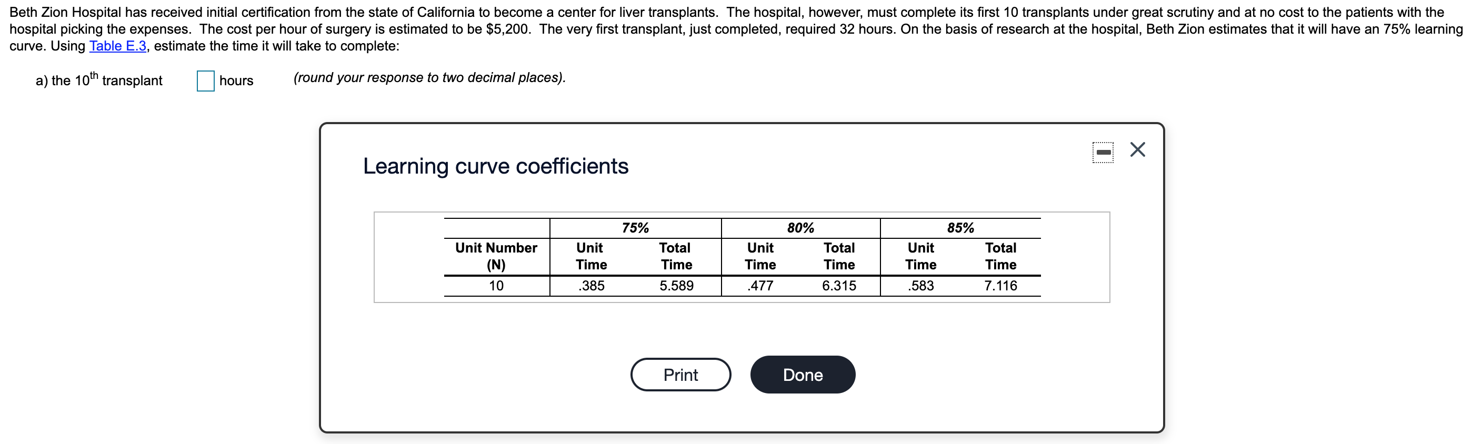Click the Unit Number (N) header cell

click(496, 256)
